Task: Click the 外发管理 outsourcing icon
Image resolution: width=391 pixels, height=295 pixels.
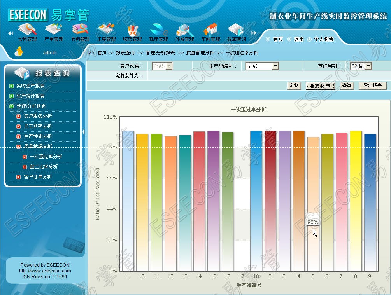Action: click(184, 30)
